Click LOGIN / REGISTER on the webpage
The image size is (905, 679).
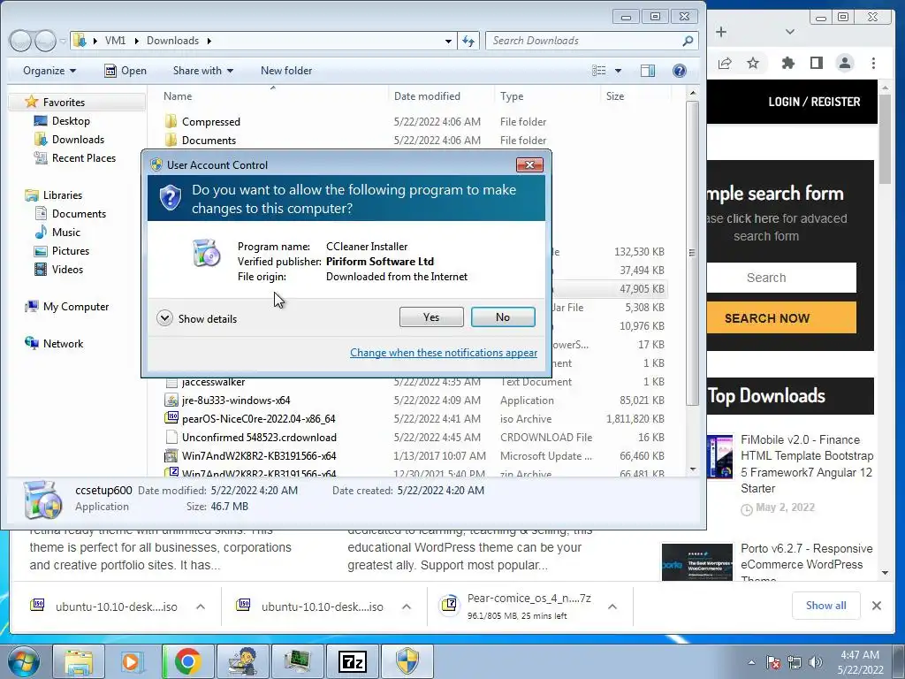click(814, 102)
